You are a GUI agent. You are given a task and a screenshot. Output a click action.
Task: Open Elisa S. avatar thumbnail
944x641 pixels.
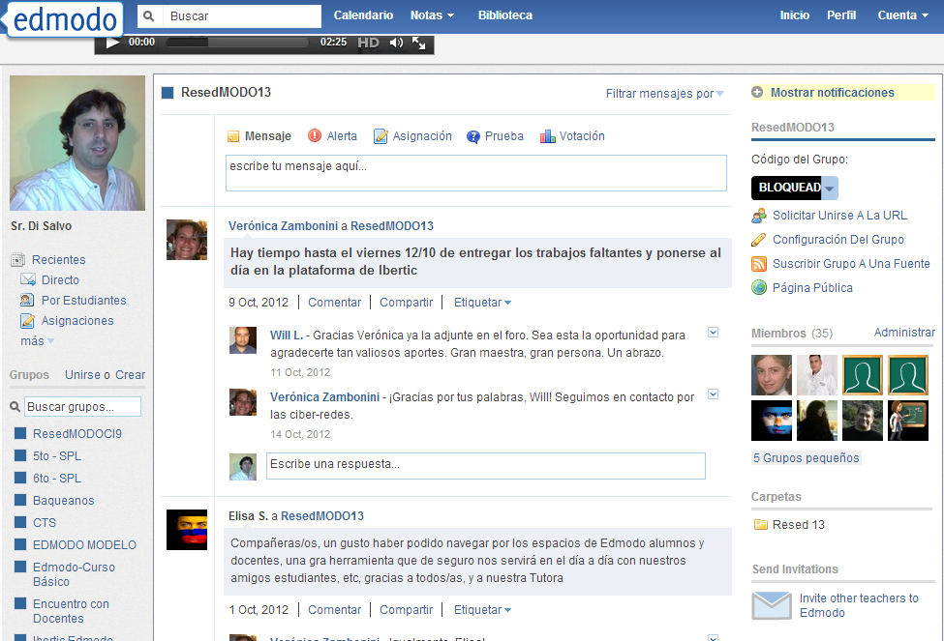pyautogui.click(x=187, y=530)
